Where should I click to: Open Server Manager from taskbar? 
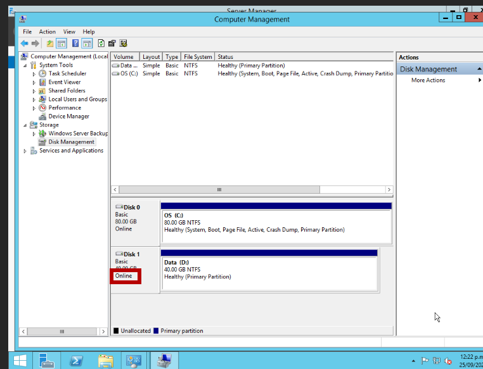(46, 360)
